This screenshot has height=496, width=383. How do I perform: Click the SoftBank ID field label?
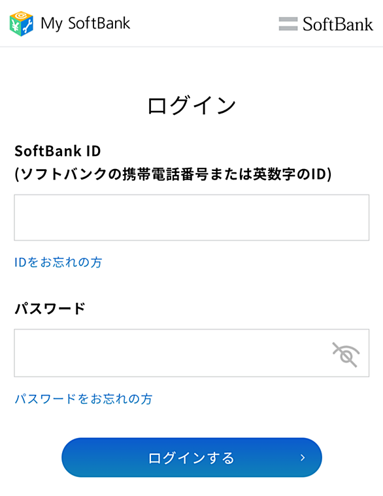[x=58, y=151]
